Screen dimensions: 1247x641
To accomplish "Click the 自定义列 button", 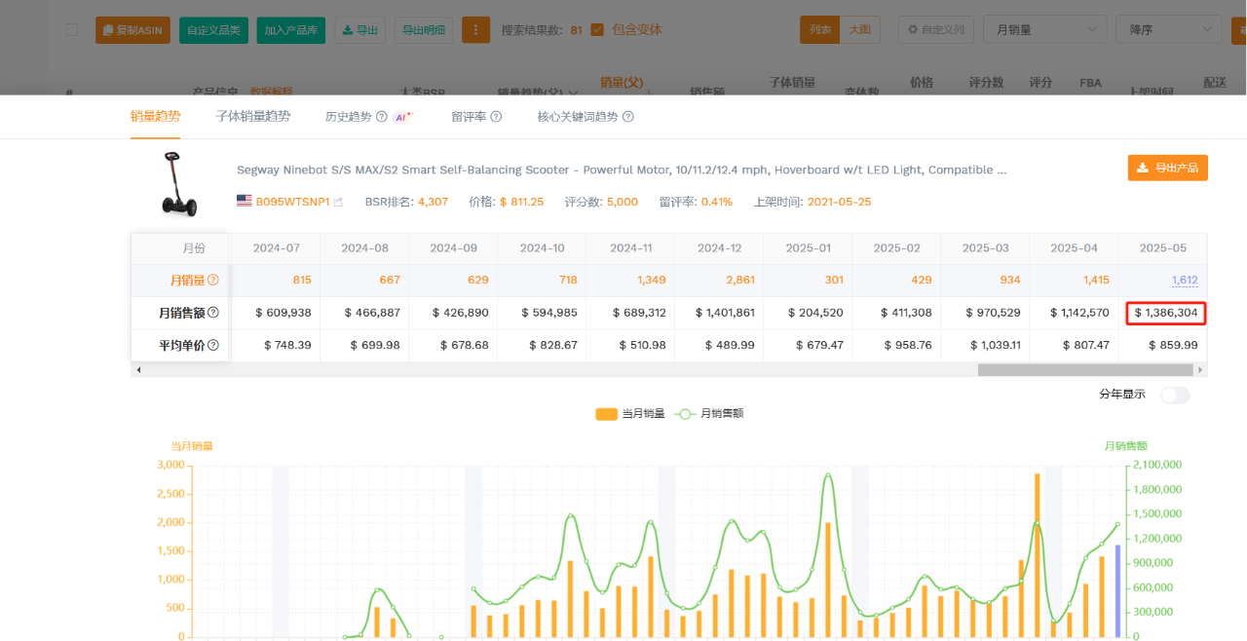I will click(x=935, y=30).
